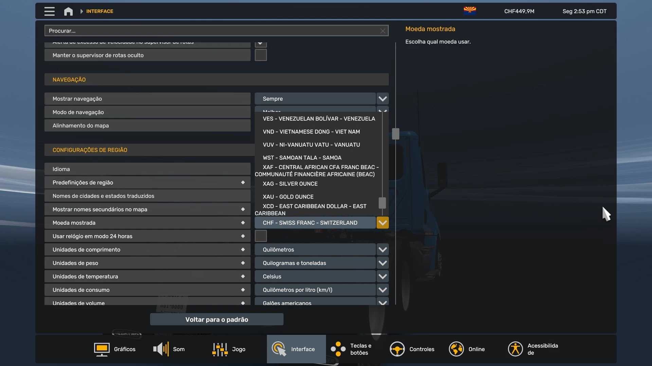Click the Arizona flag icon
The height and width of the screenshot is (366, 652).
click(x=470, y=11)
